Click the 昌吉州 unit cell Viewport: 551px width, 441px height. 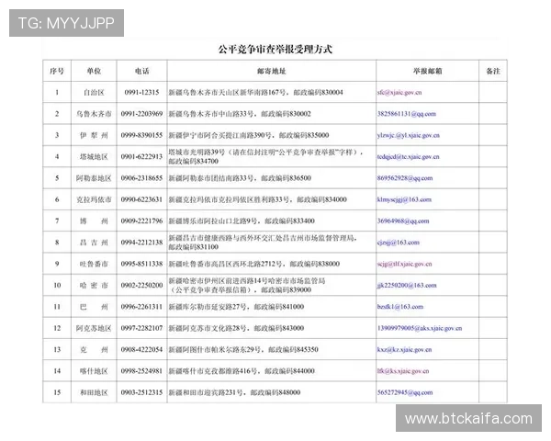point(94,243)
